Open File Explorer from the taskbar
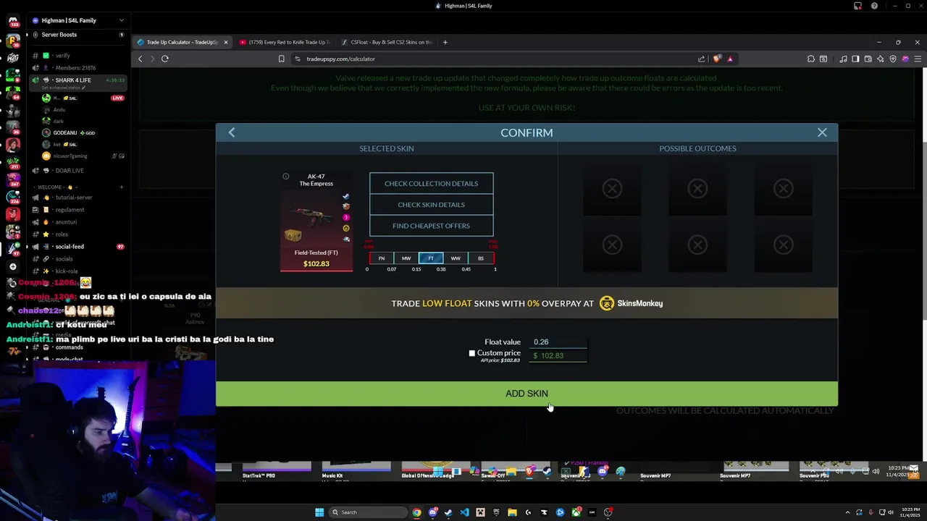The height and width of the screenshot is (521, 927). coord(512,512)
